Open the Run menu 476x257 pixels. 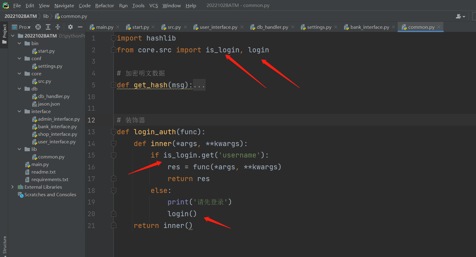[123, 5]
